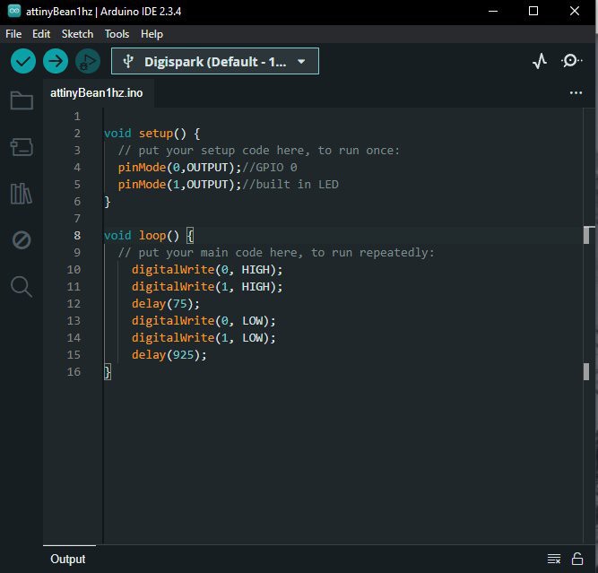Click 'digitalWrite(1, LOW);' line
The image size is (598, 573).
(x=204, y=338)
